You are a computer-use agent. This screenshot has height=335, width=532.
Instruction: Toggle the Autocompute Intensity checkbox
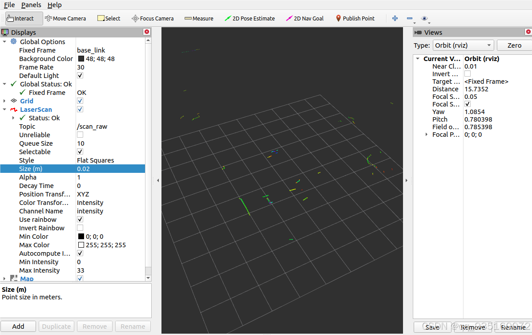[80, 253]
